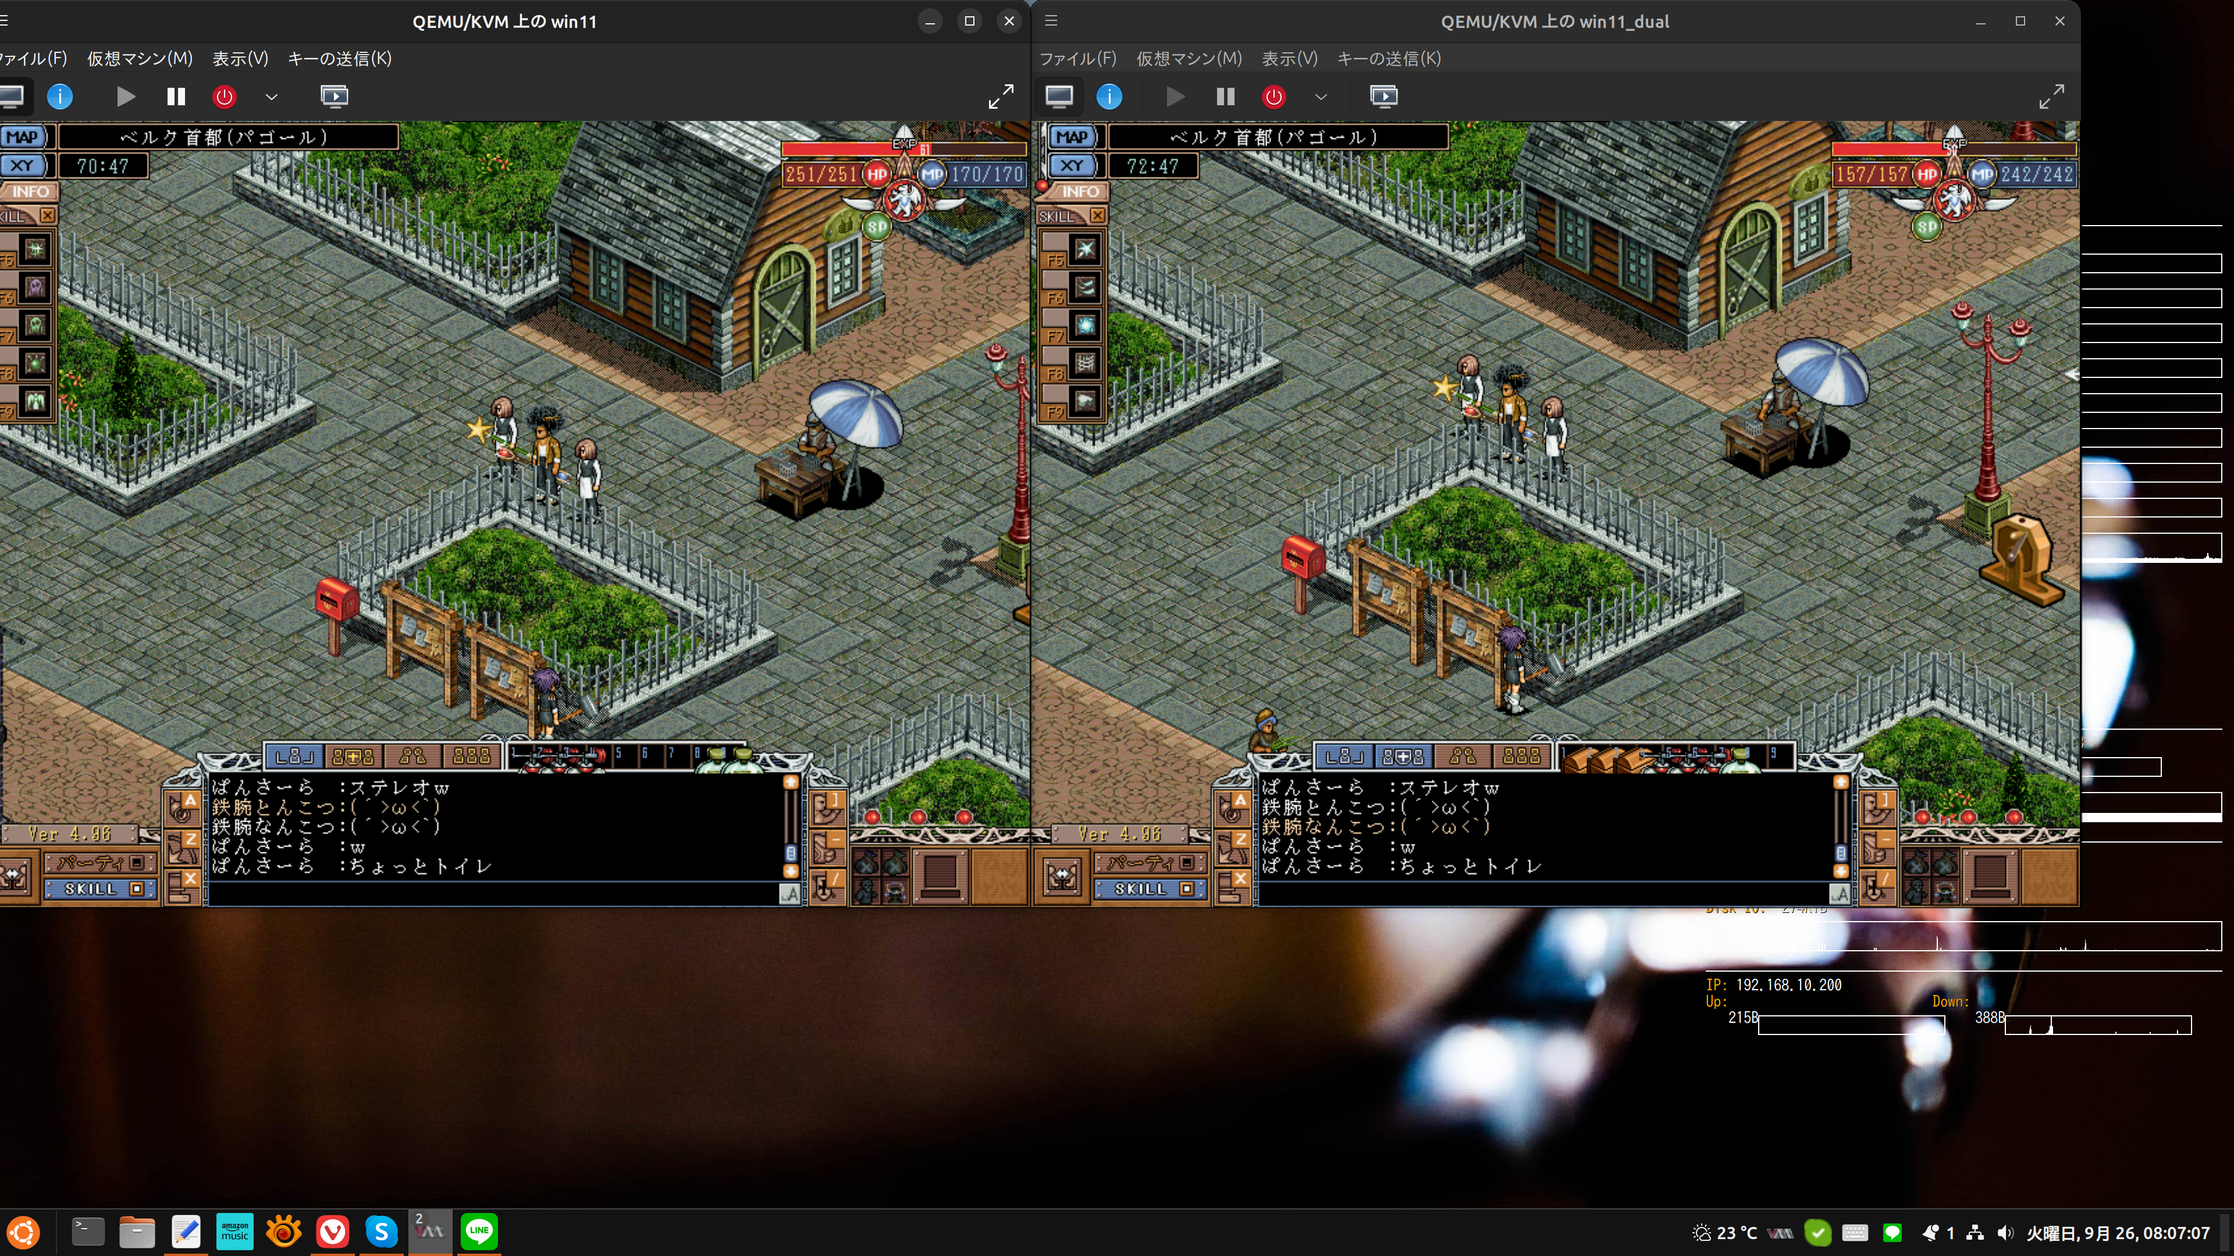The image size is (2234, 1256).
Task: Close the SKILL panel in right game
Action: point(1098,215)
